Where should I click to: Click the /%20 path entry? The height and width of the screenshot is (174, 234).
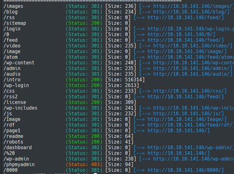pos(9,153)
